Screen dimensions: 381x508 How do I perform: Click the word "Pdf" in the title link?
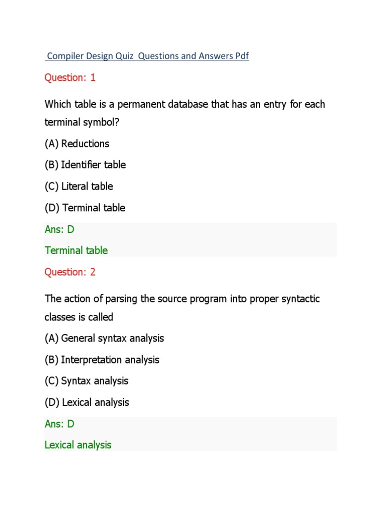pos(242,56)
